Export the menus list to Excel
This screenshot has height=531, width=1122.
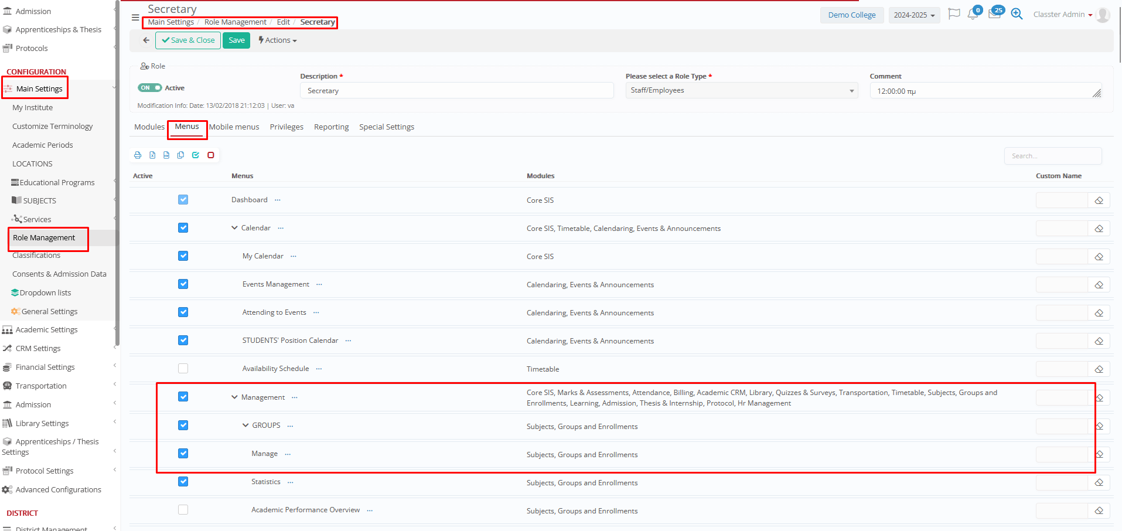point(152,155)
